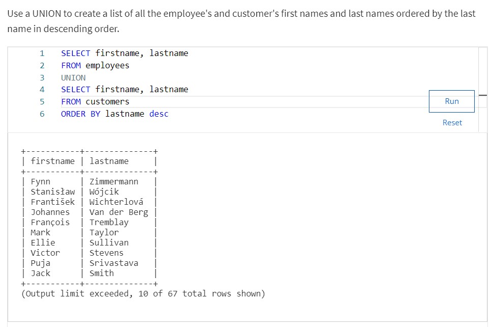Click the SELECT keyword on line 4

pos(75,89)
